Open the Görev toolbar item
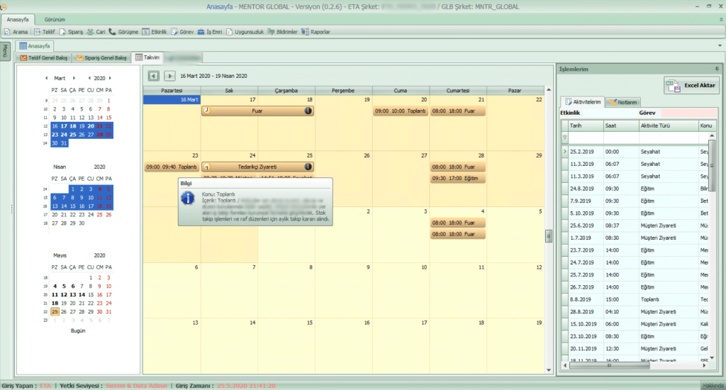 182,32
